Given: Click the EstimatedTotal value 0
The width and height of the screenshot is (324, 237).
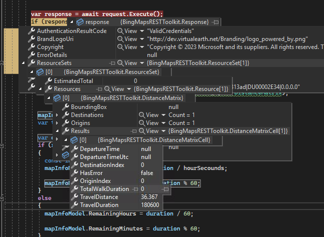Looking at the screenshot, I should [135, 81].
